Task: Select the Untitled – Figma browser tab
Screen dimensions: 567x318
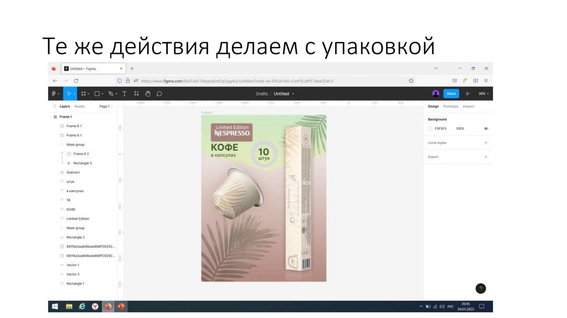Action: [x=93, y=68]
